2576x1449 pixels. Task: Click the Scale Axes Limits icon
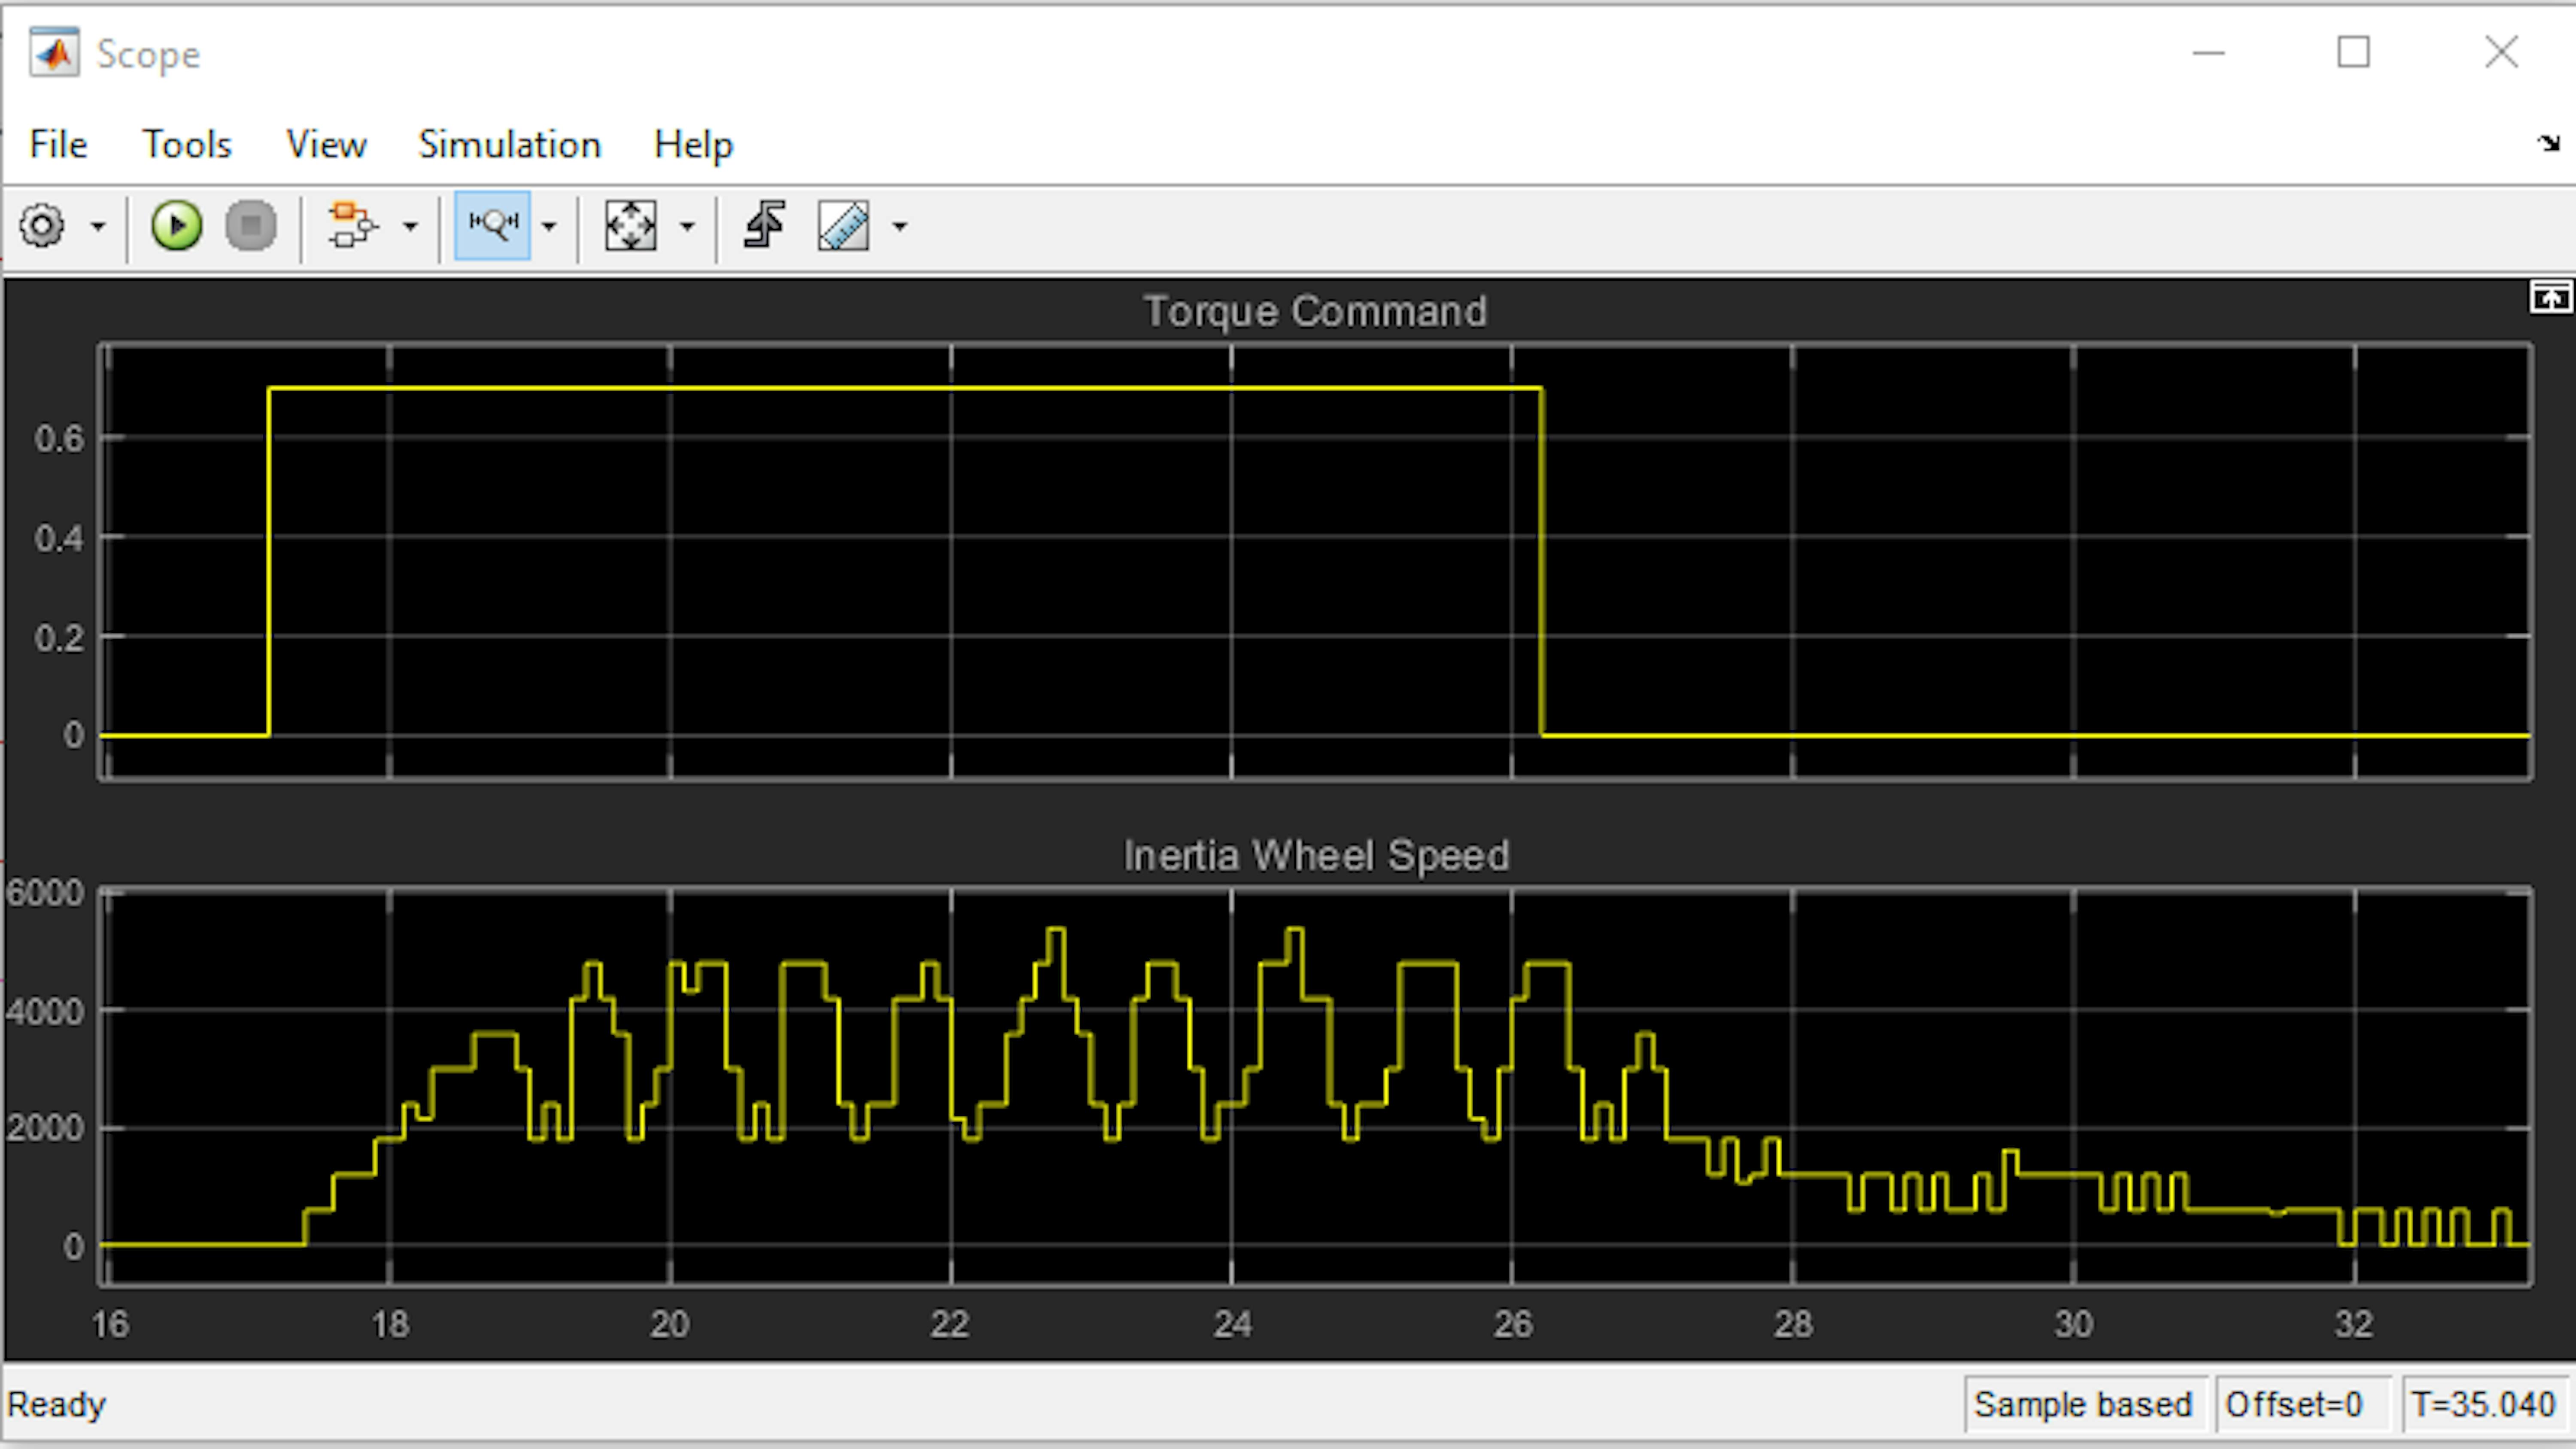(631, 226)
